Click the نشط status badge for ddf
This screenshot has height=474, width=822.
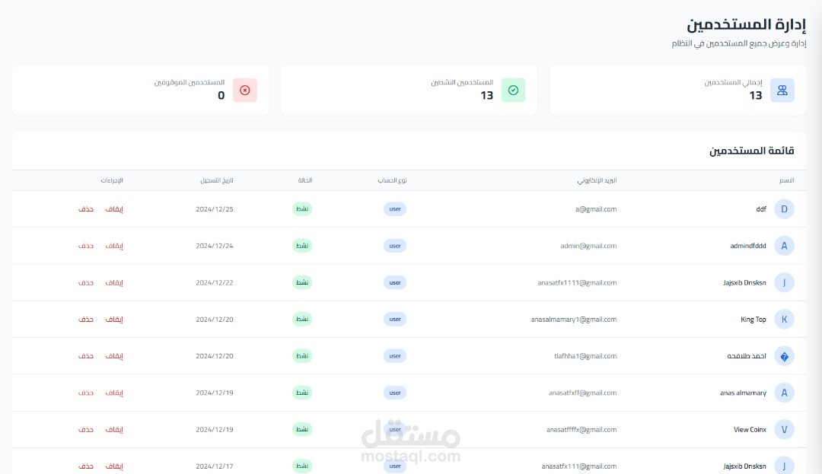[x=302, y=209]
